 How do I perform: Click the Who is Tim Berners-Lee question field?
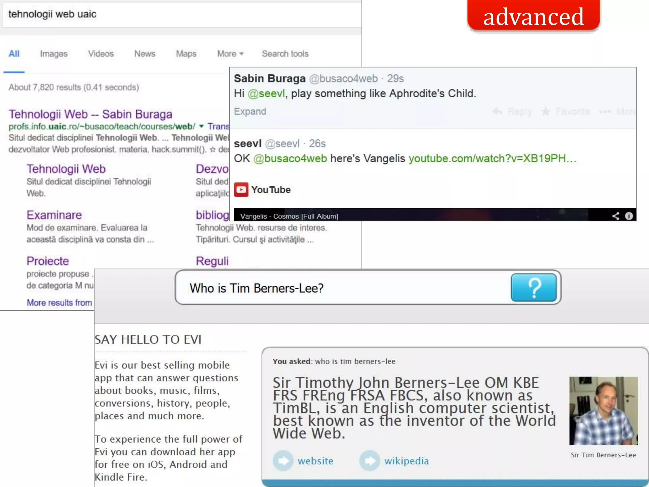click(x=342, y=288)
